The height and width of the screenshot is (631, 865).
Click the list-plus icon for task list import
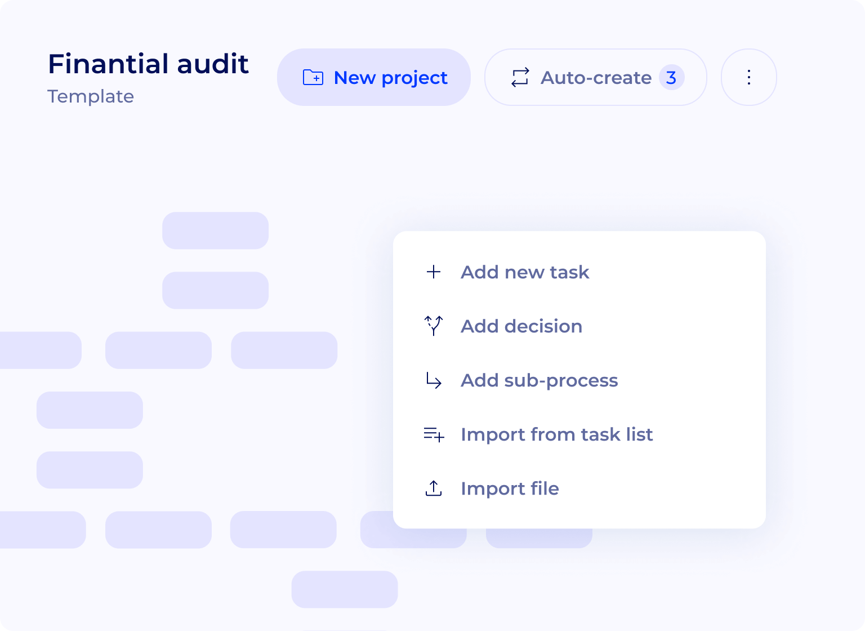(x=434, y=434)
